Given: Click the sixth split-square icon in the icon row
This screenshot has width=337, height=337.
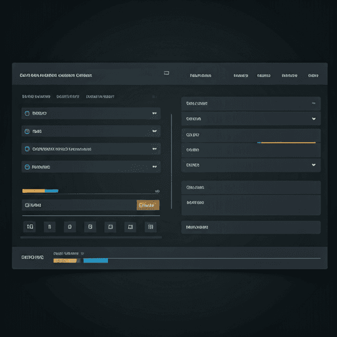Looking at the screenshot, I should tap(130, 226).
